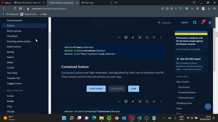Open Chrome from taskbar
218x122 pixels.
pyautogui.click(x=116, y=118)
